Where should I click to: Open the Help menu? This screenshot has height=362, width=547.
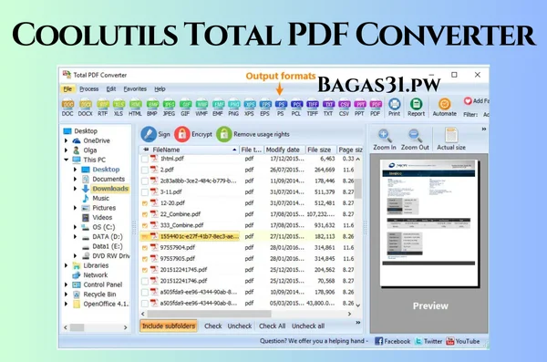click(160, 89)
